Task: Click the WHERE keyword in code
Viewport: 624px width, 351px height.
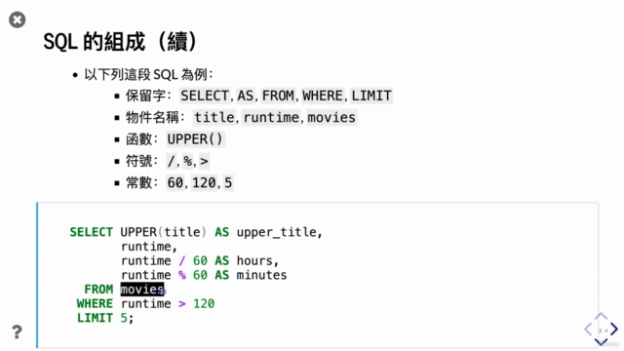Action: [x=96, y=303]
